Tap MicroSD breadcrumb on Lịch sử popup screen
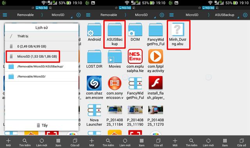The height and width of the screenshot is (148, 250). (58, 15)
